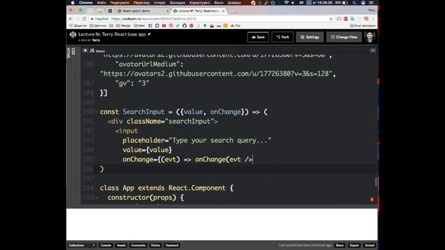Open JS editor settings gear
This screenshot has height=250, width=445.
[85, 51]
